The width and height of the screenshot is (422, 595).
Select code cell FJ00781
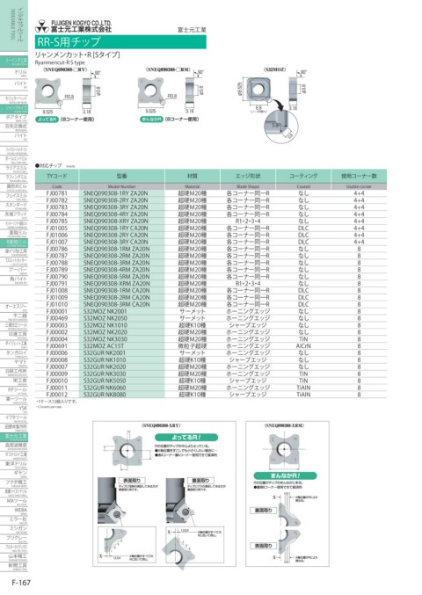[57, 193]
